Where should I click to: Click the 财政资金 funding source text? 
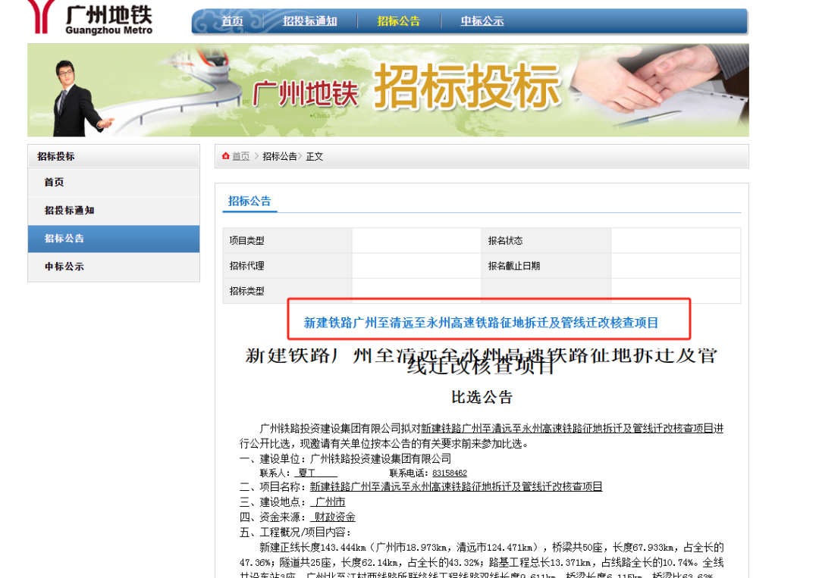click(x=335, y=517)
